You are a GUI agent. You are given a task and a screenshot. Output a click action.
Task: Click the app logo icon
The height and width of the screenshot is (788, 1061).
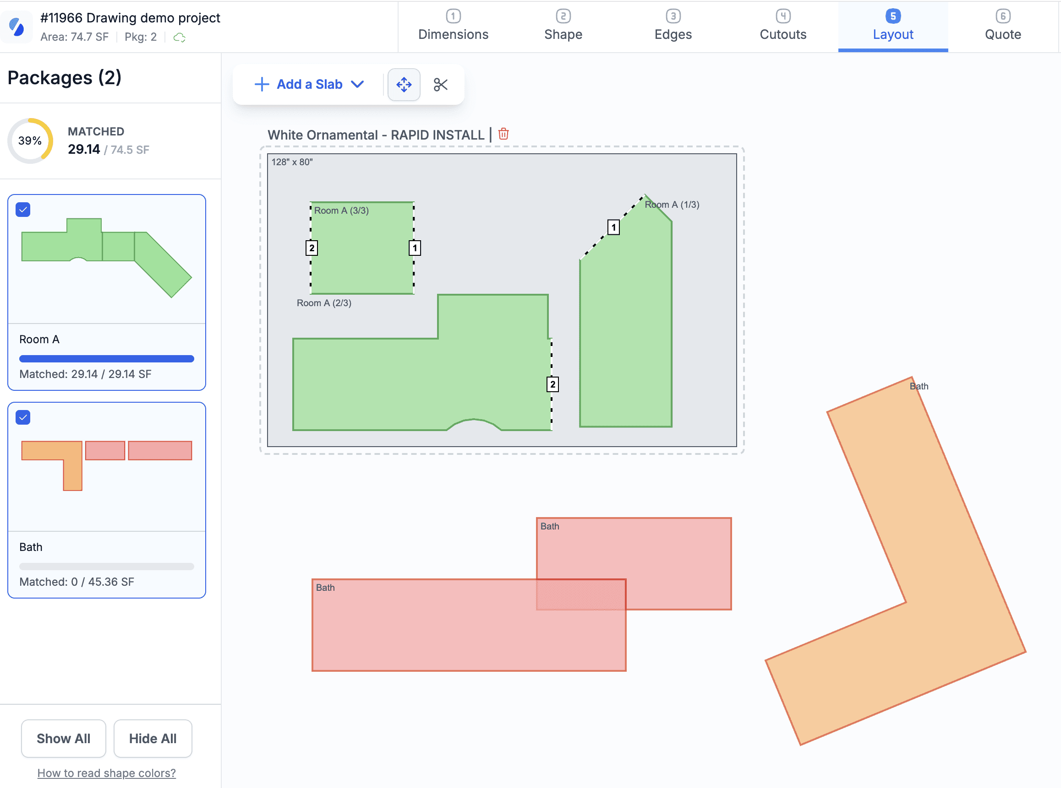16,26
